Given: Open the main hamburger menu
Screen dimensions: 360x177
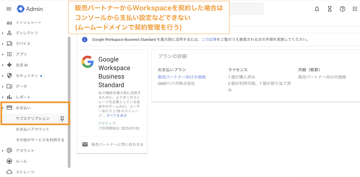Looking at the screenshot, I should coord(9,9).
